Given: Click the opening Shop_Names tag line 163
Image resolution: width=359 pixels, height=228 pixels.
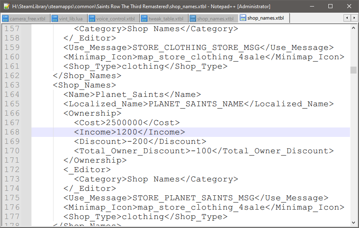Looking at the screenshot, I should [x=85, y=85].
